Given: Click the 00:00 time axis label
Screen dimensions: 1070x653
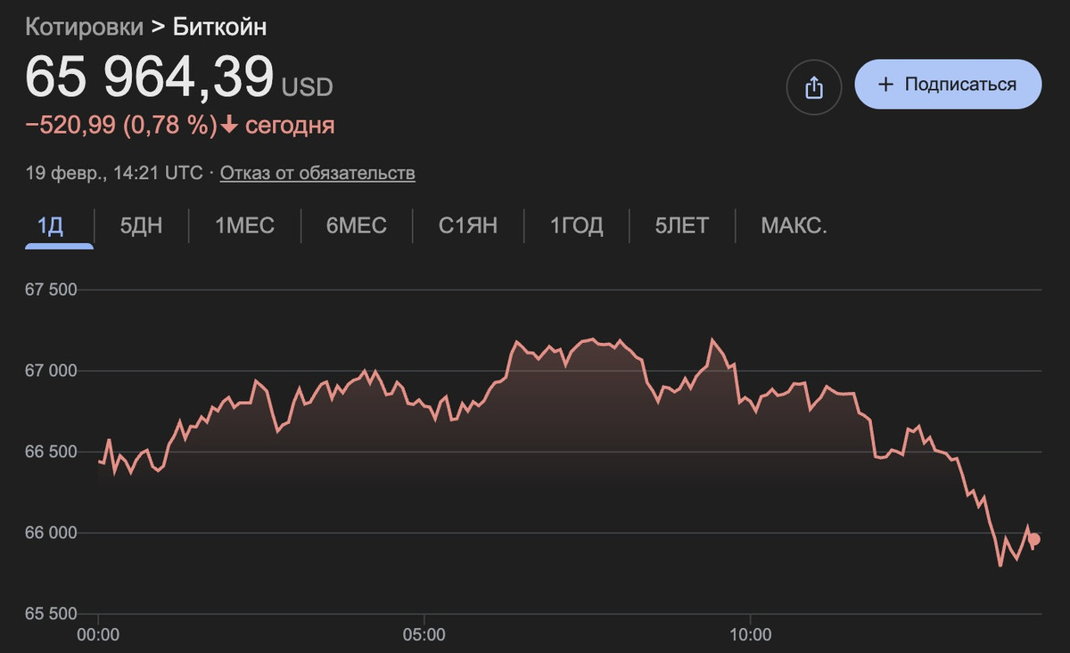Looking at the screenshot, I should 98,635.
